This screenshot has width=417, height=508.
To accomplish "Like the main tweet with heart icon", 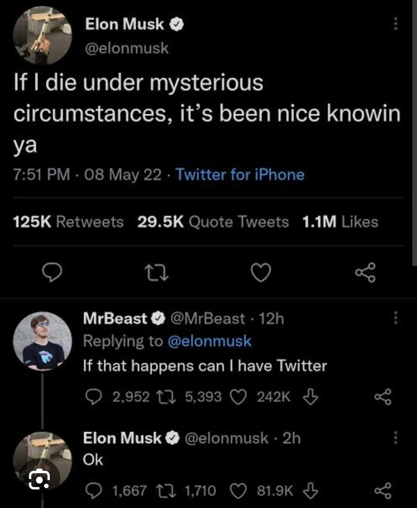I will pyautogui.click(x=261, y=273).
